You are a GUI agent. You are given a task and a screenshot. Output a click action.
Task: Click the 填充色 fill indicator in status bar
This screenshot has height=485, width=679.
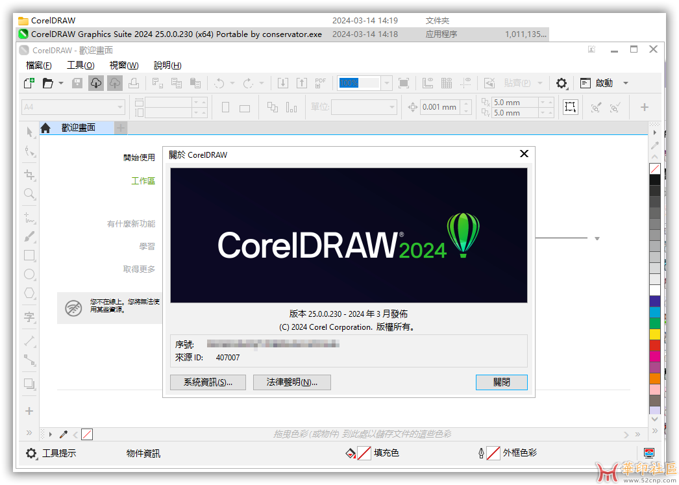[372, 453]
